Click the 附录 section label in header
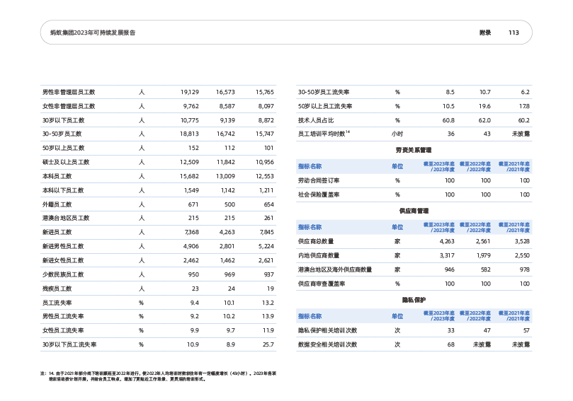This screenshot has height=401, width=573. pos(484,33)
